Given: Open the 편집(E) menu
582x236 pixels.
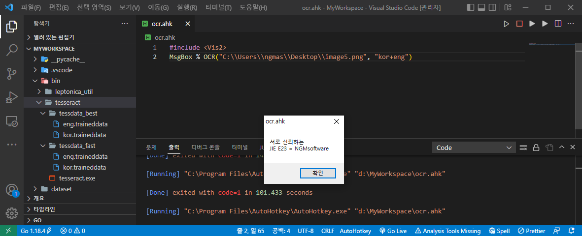Looking at the screenshot, I should (x=59, y=7).
